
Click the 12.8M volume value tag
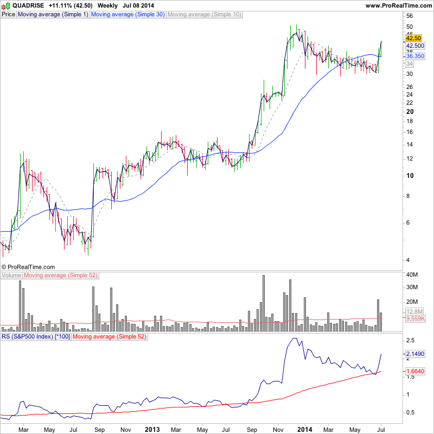click(x=414, y=311)
